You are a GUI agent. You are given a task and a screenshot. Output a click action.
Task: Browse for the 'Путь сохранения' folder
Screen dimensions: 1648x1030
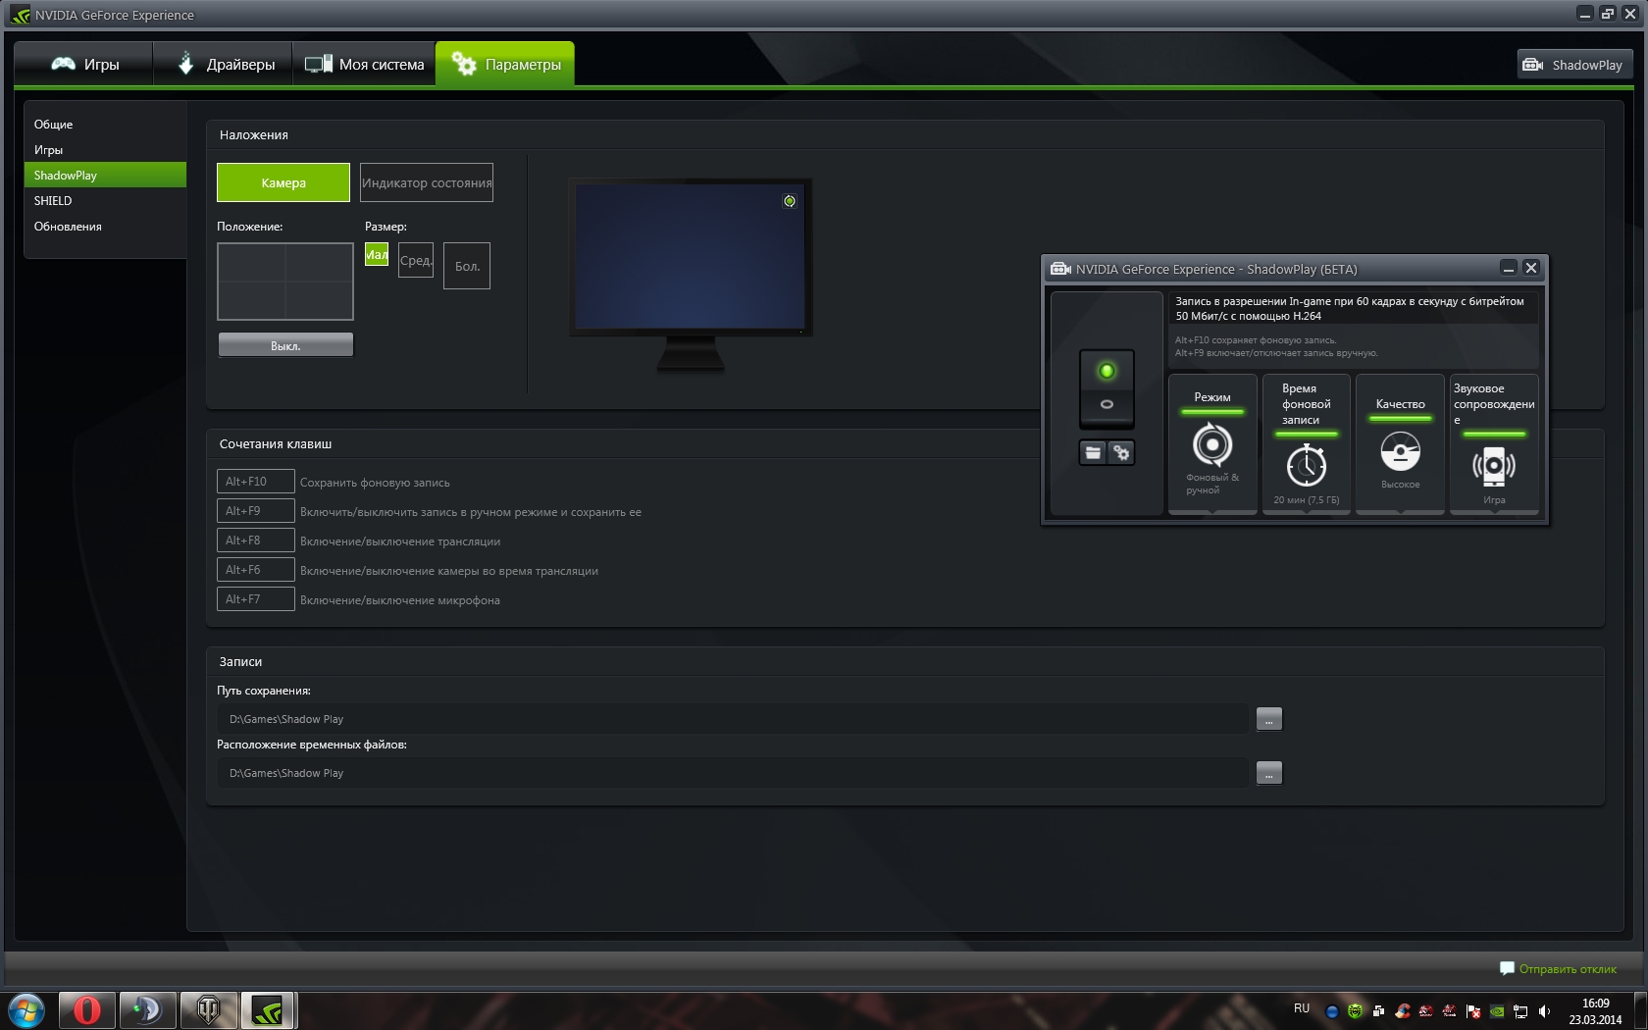click(x=1269, y=719)
